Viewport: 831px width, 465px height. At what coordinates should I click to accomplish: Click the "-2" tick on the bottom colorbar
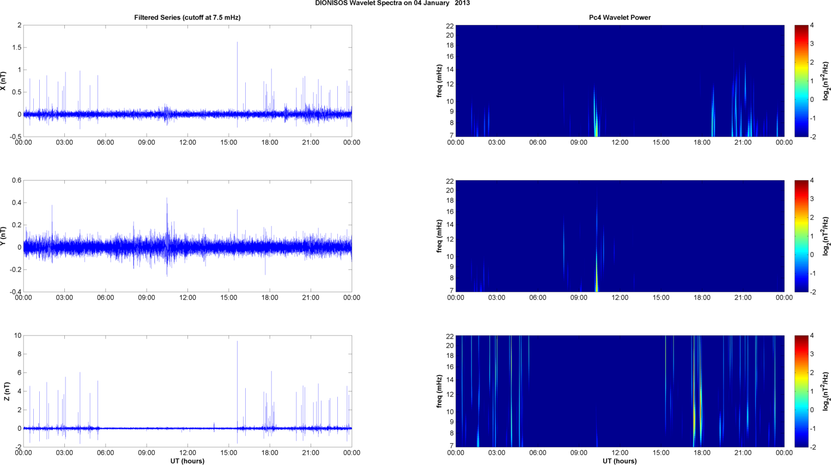[812, 447]
